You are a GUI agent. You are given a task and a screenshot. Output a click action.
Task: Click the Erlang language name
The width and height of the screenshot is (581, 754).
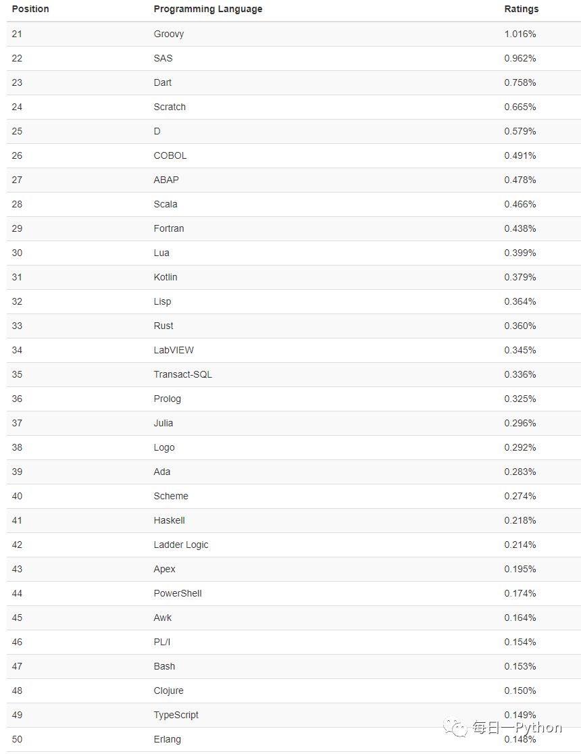pos(168,740)
